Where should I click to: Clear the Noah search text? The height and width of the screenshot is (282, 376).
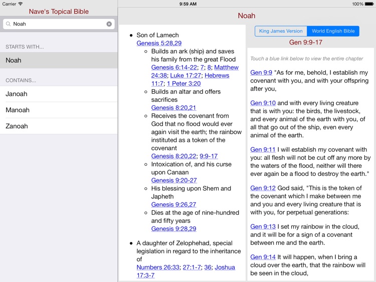[x=109, y=24]
